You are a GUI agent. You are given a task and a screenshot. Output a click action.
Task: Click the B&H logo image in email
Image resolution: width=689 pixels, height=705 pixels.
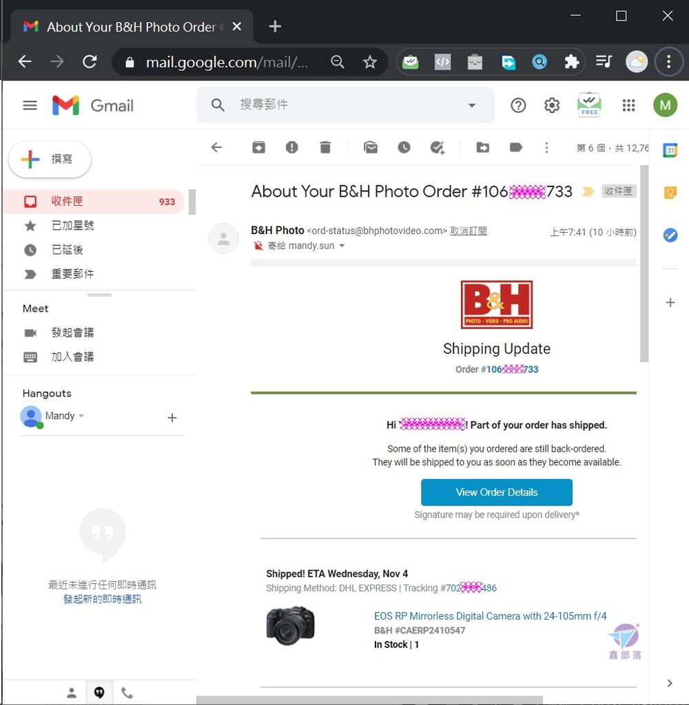496,304
